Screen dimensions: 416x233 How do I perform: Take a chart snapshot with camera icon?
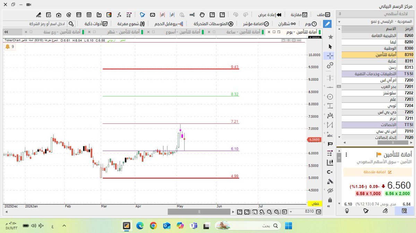point(59,15)
